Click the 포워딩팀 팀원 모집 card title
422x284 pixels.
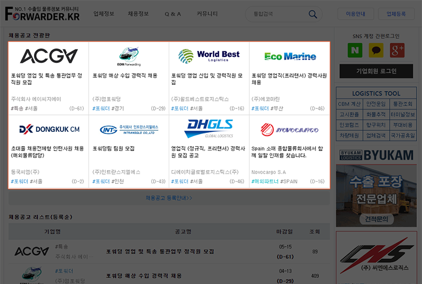pos(113,148)
